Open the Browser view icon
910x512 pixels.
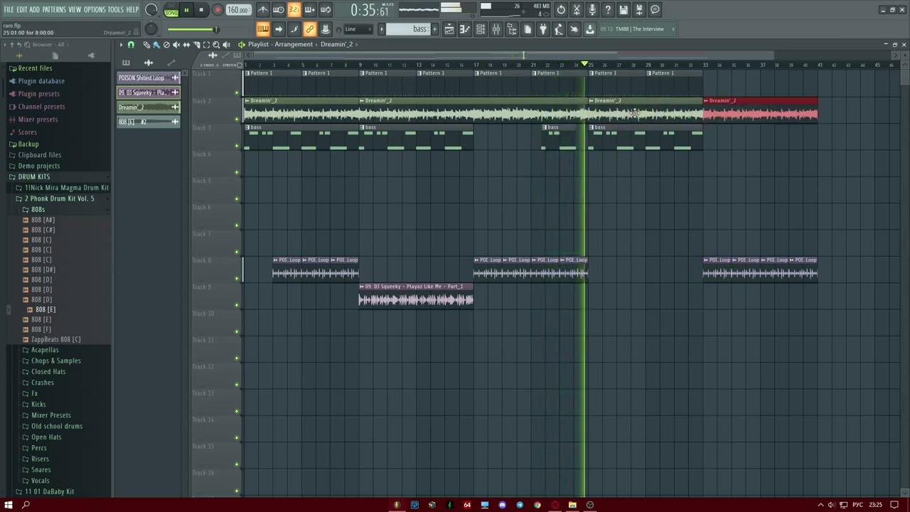(512, 29)
